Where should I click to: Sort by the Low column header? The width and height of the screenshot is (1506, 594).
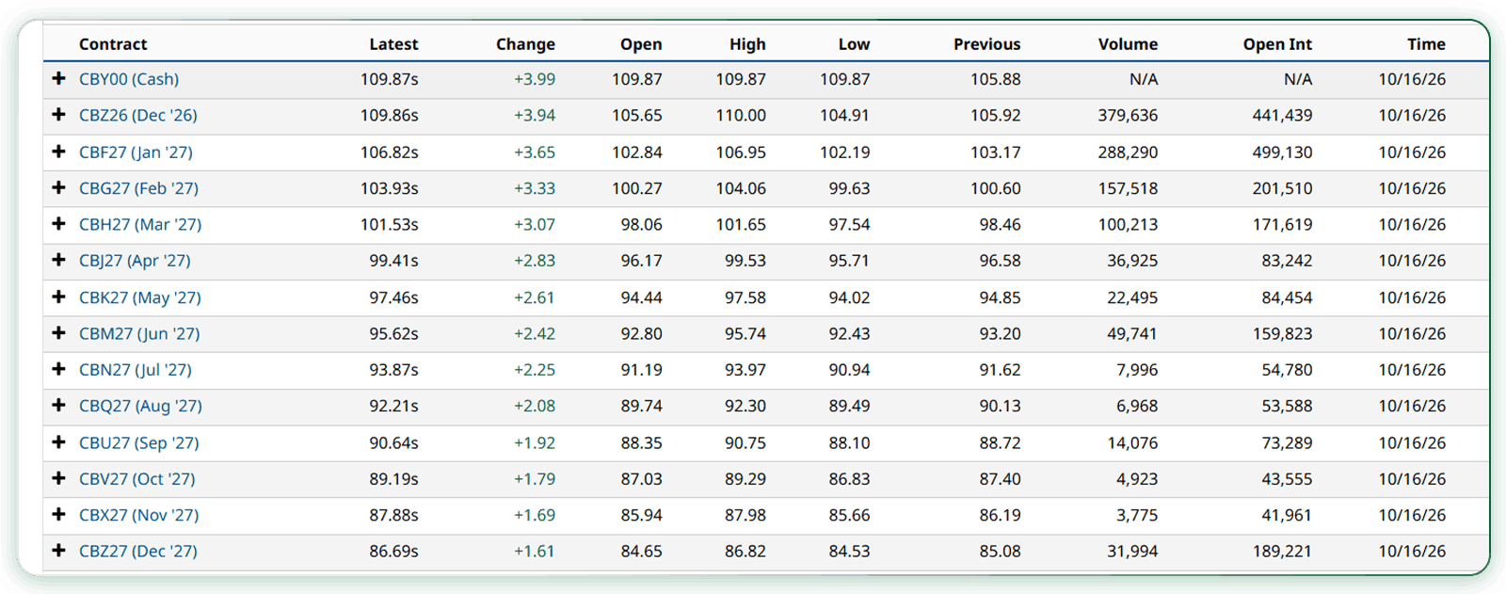pos(854,44)
